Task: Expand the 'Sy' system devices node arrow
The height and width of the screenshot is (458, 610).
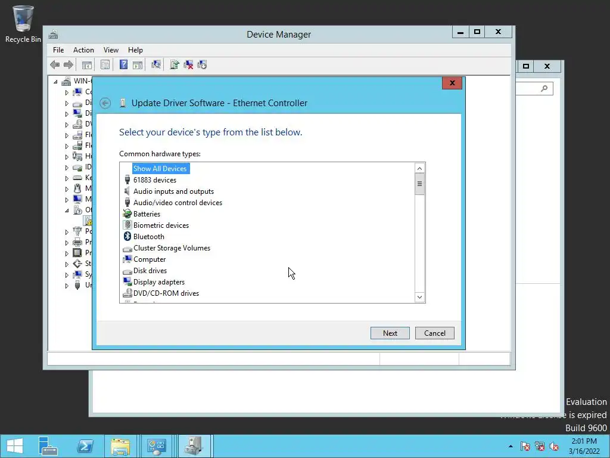Action: [67, 274]
